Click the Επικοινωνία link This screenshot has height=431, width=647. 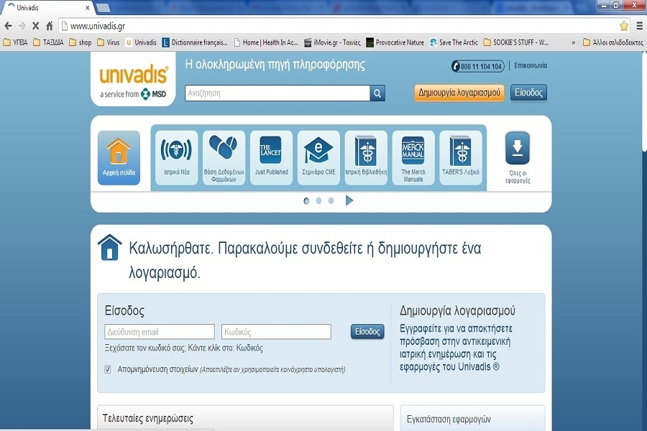click(531, 65)
